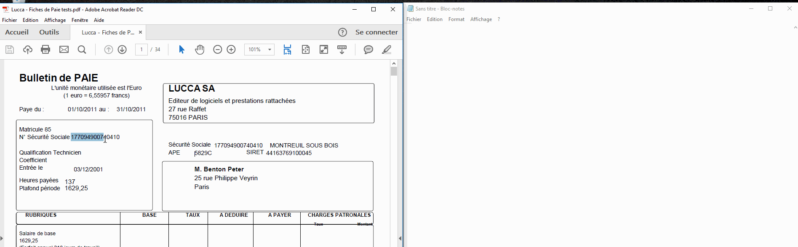Zoom in with the plus icon
798x247 pixels.
[x=231, y=50]
